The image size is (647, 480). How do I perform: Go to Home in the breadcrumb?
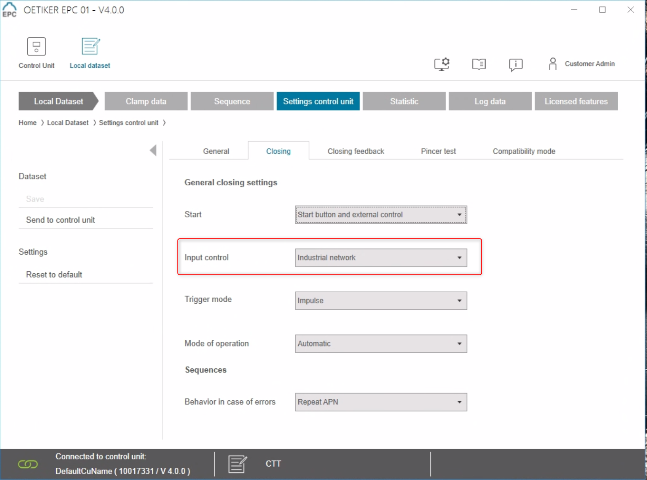point(27,123)
